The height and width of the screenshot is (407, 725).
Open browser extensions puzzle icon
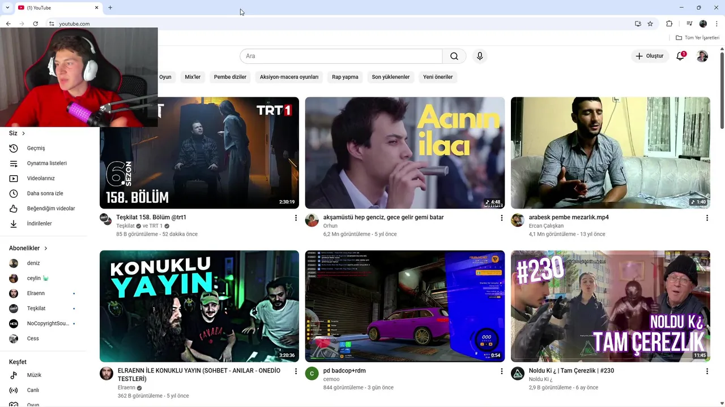point(669,24)
